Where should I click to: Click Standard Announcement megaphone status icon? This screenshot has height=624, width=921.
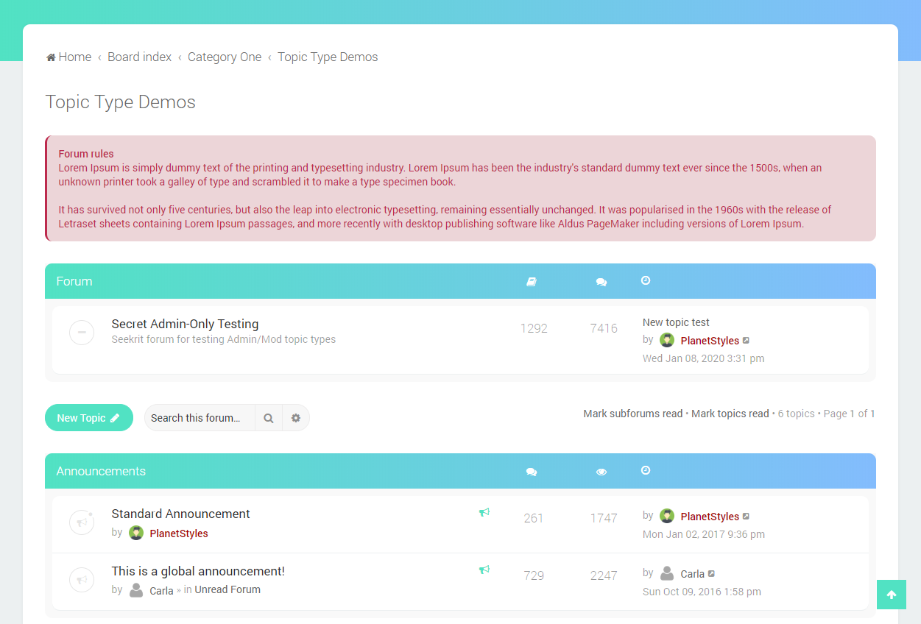[x=82, y=522]
